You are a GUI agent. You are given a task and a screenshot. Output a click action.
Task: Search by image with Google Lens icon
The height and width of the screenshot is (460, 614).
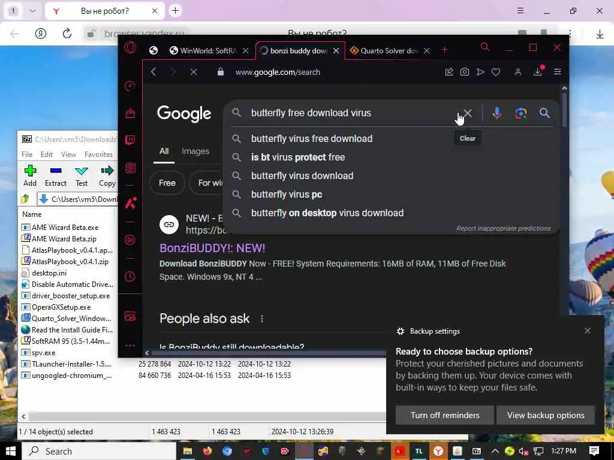(521, 113)
